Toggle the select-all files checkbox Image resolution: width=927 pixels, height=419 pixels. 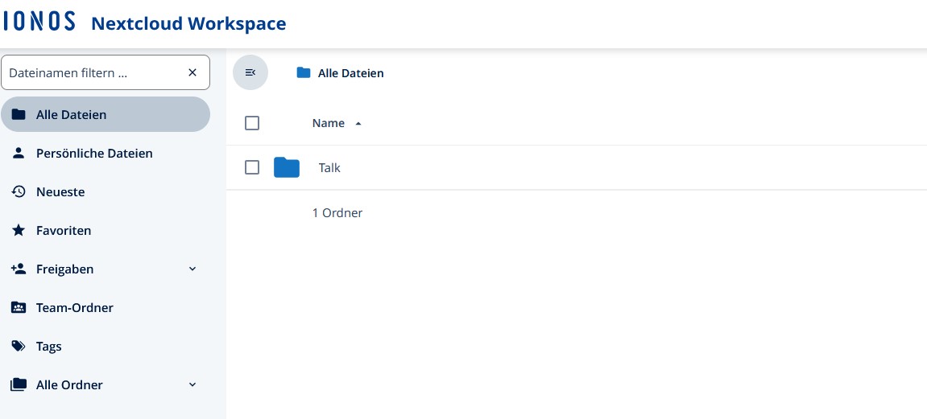(252, 123)
